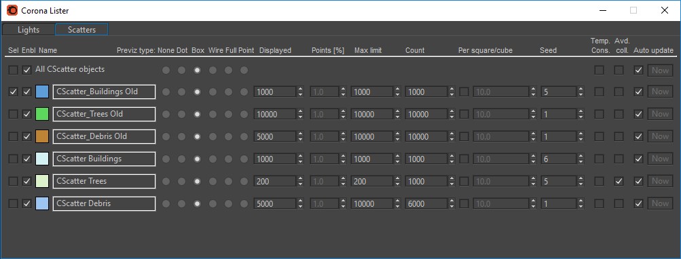Pick Point previz for CScatter_Debris Old
The image size is (681, 259).
(244, 137)
